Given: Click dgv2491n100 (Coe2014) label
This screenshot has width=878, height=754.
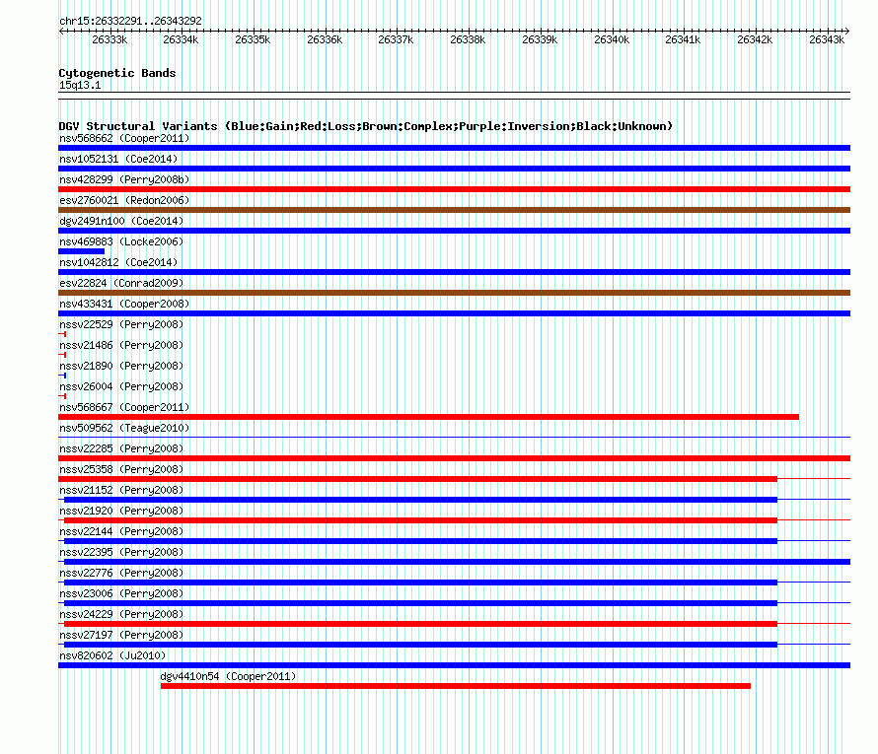Looking at the screenshot, I should tap(121, 221).
